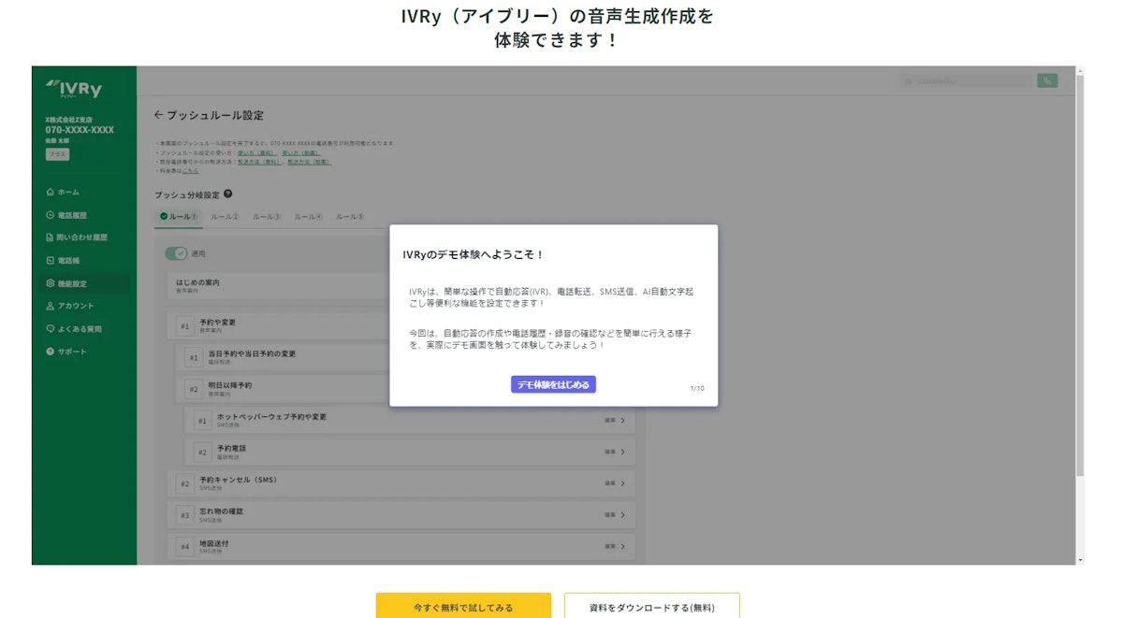
Task: Click the green phone call button
Action: coord(1047,80)
